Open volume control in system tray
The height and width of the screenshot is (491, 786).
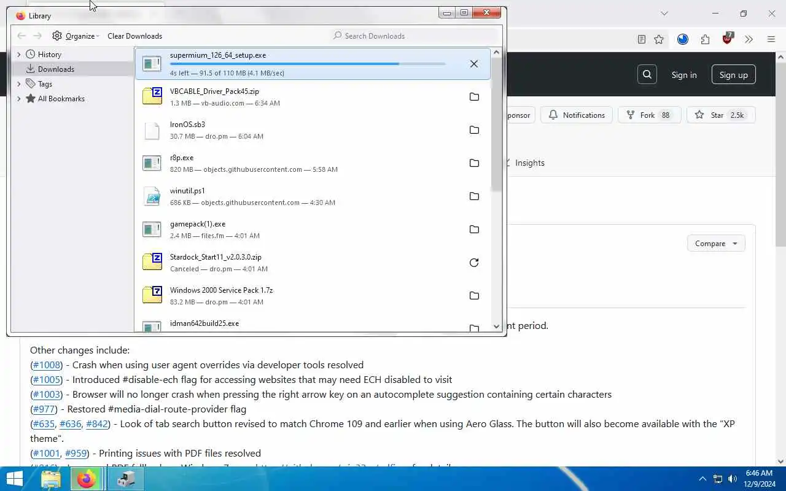[733, 479]
